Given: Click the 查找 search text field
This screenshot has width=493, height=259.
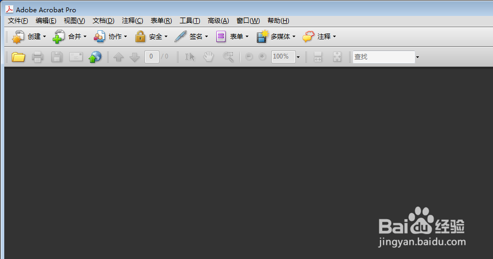Looking at the screenshot, I should [x=384, y=57].
